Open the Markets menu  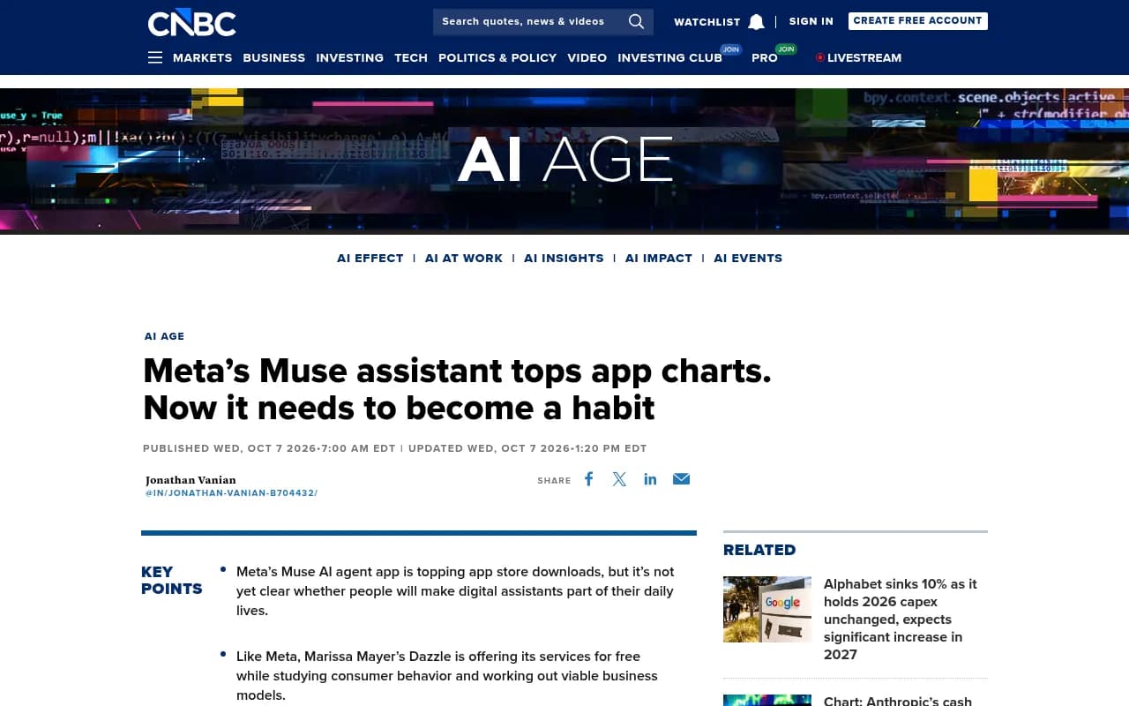tap(202, 57)
